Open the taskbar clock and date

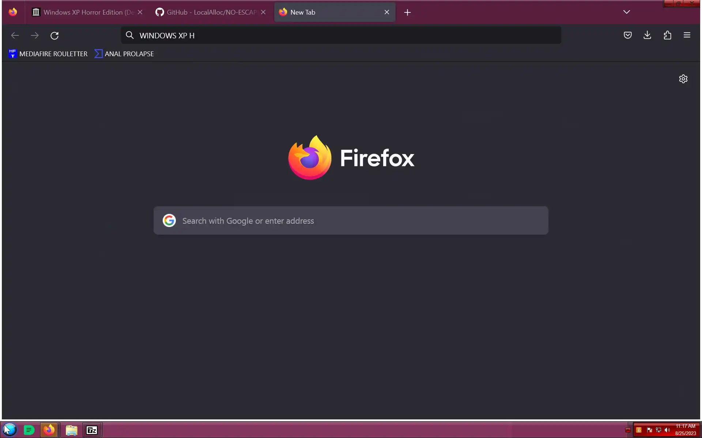(x=685, y=430)
